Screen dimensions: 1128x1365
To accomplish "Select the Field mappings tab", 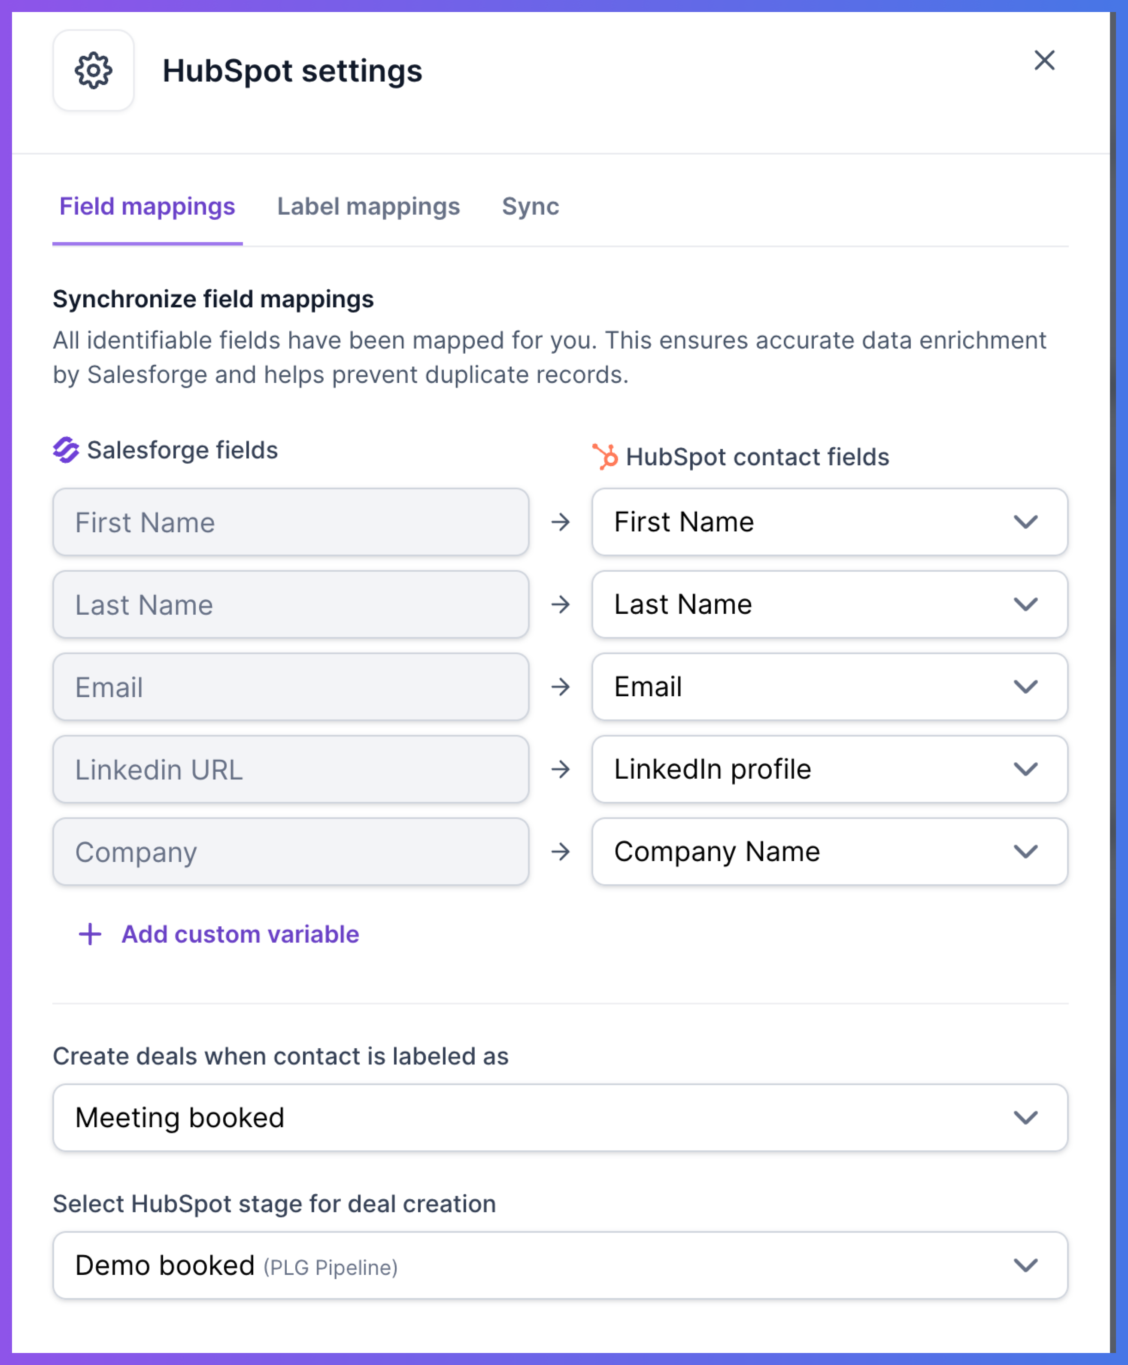I will click(148, 206).
